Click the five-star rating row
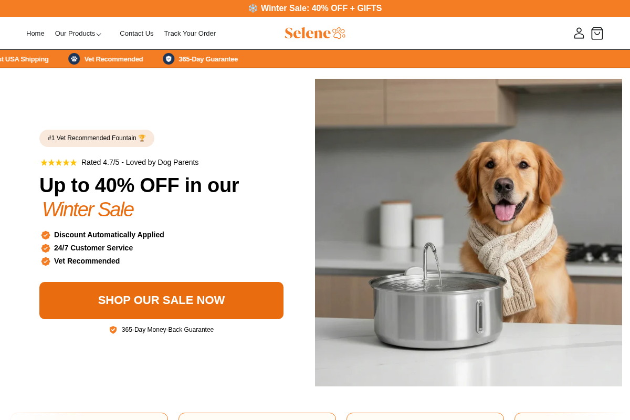630x420 pixels. 58,162
